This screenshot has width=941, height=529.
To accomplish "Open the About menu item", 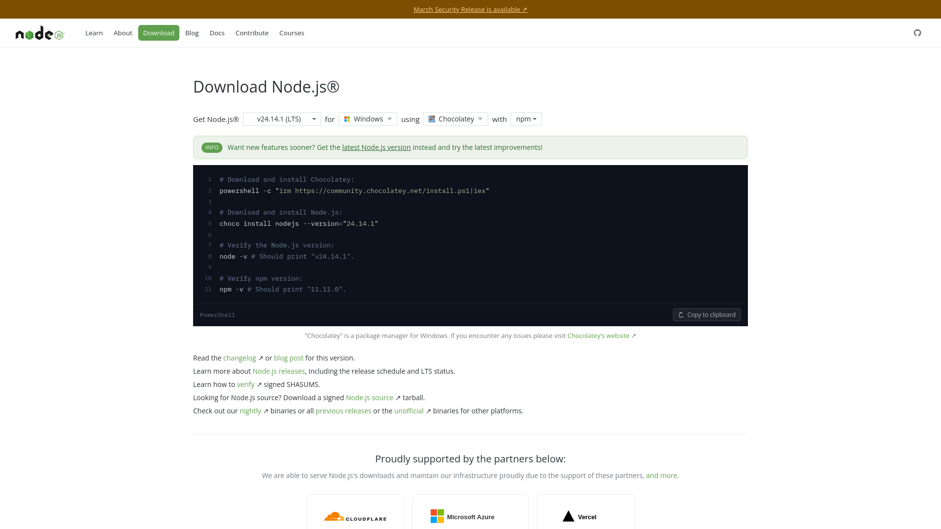I will point(123,33).
